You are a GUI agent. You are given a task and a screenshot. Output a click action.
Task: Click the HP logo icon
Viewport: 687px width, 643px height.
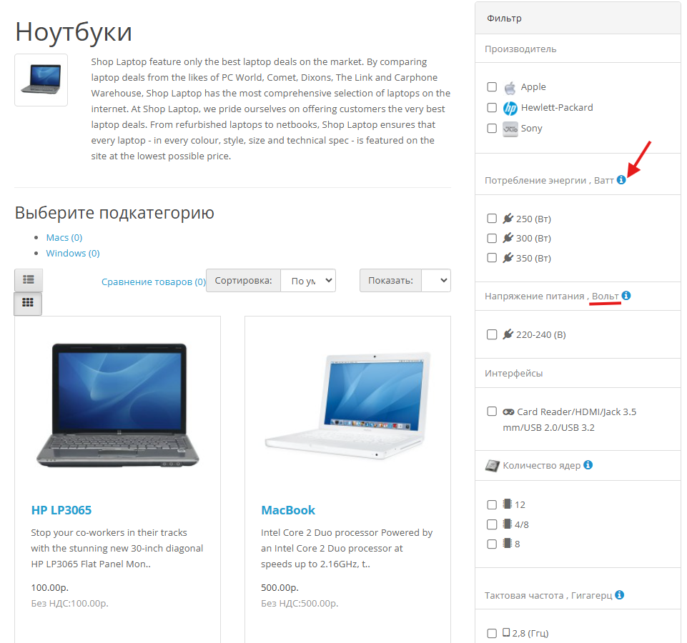[510, 108]
